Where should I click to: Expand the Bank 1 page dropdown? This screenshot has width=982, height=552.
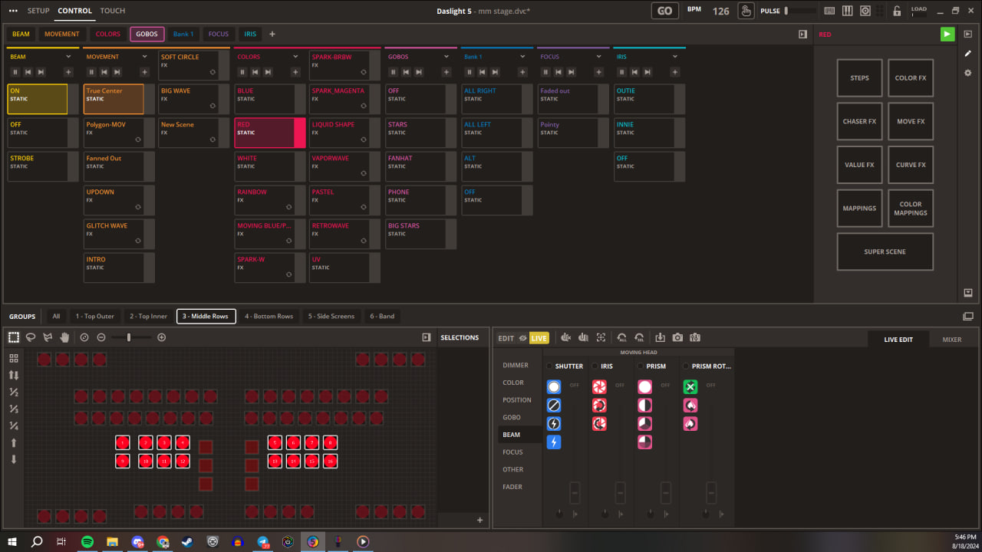pos(522,57)
